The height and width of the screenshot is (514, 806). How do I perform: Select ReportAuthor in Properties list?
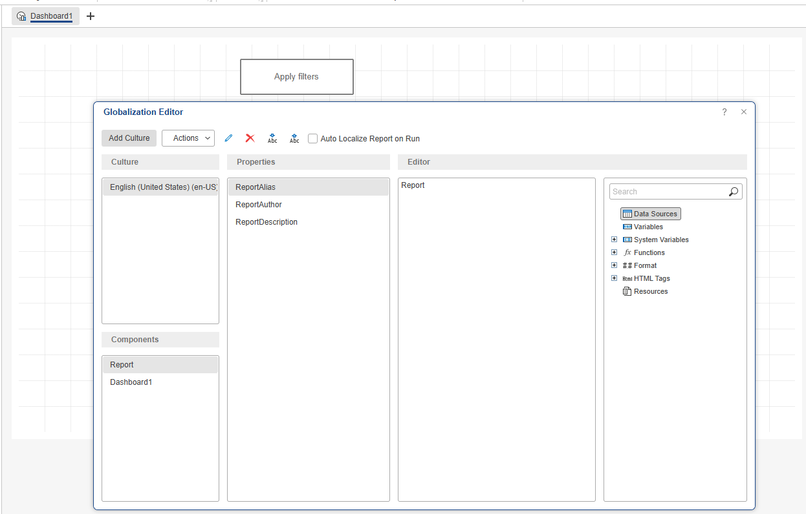tap(259, 205)
